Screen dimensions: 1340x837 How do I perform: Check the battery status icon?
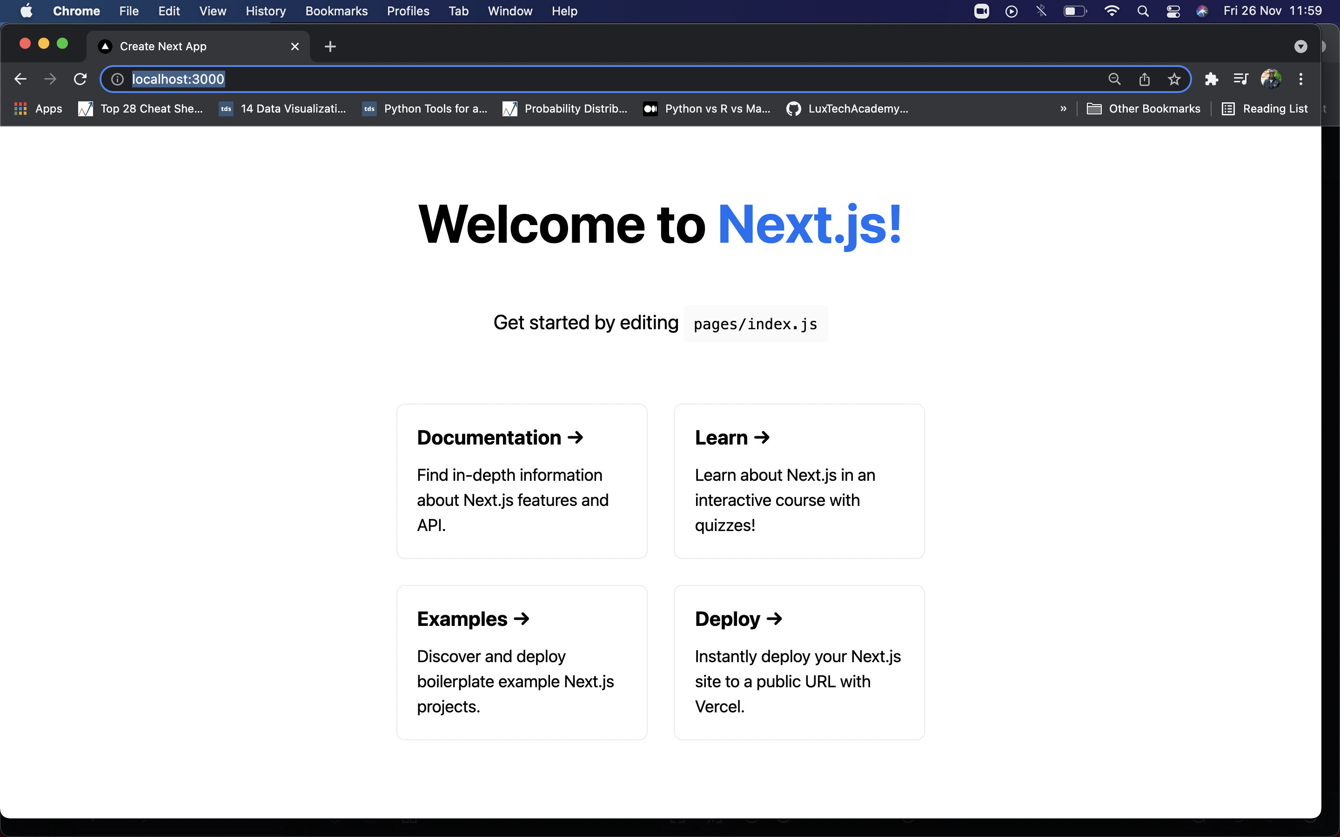point(1075,11)
